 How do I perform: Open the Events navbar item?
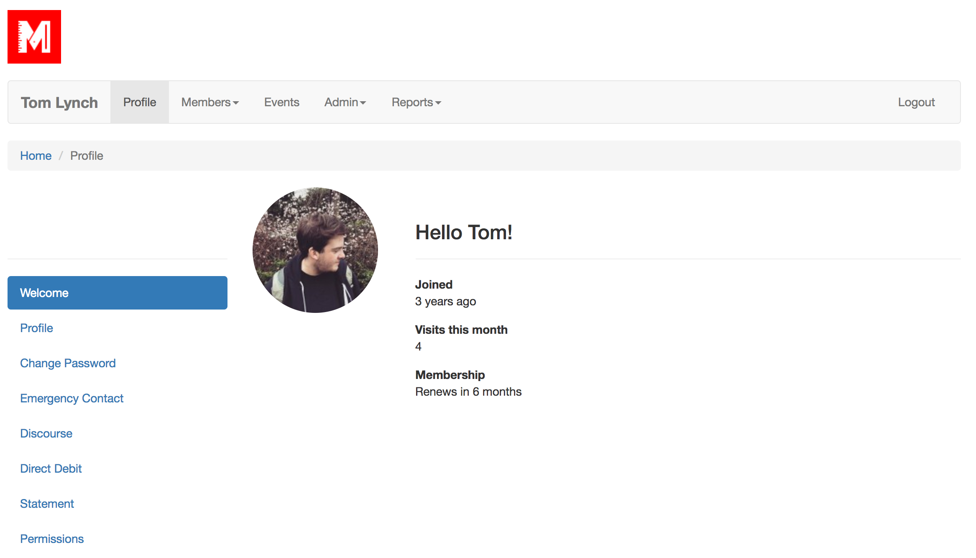(x=282, y=102)
